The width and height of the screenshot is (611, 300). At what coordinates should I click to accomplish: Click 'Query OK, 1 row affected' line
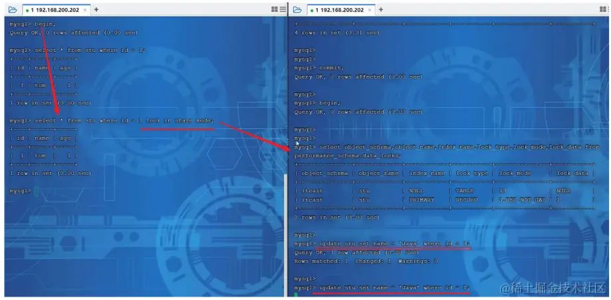click(x=356, y=252)
